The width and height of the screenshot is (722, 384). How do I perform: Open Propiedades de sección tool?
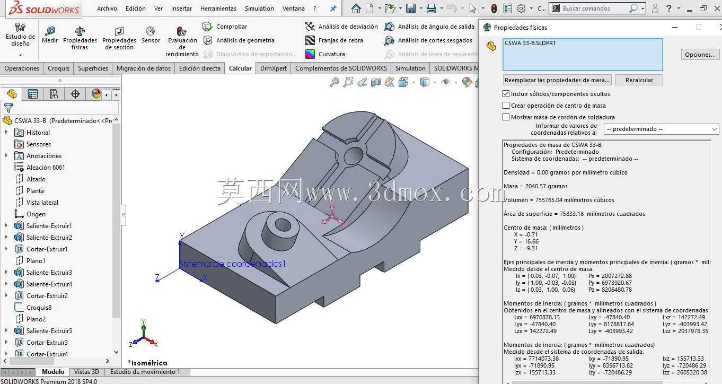point(119,38)
